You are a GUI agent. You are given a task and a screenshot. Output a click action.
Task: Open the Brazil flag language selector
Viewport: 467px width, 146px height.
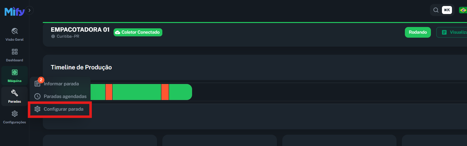click(463, 10)
